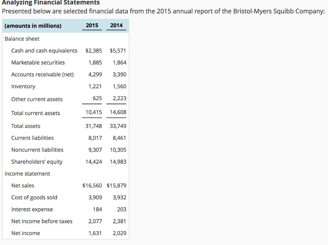
Task: Select the Other current assets label
Action: coord(37,99)
